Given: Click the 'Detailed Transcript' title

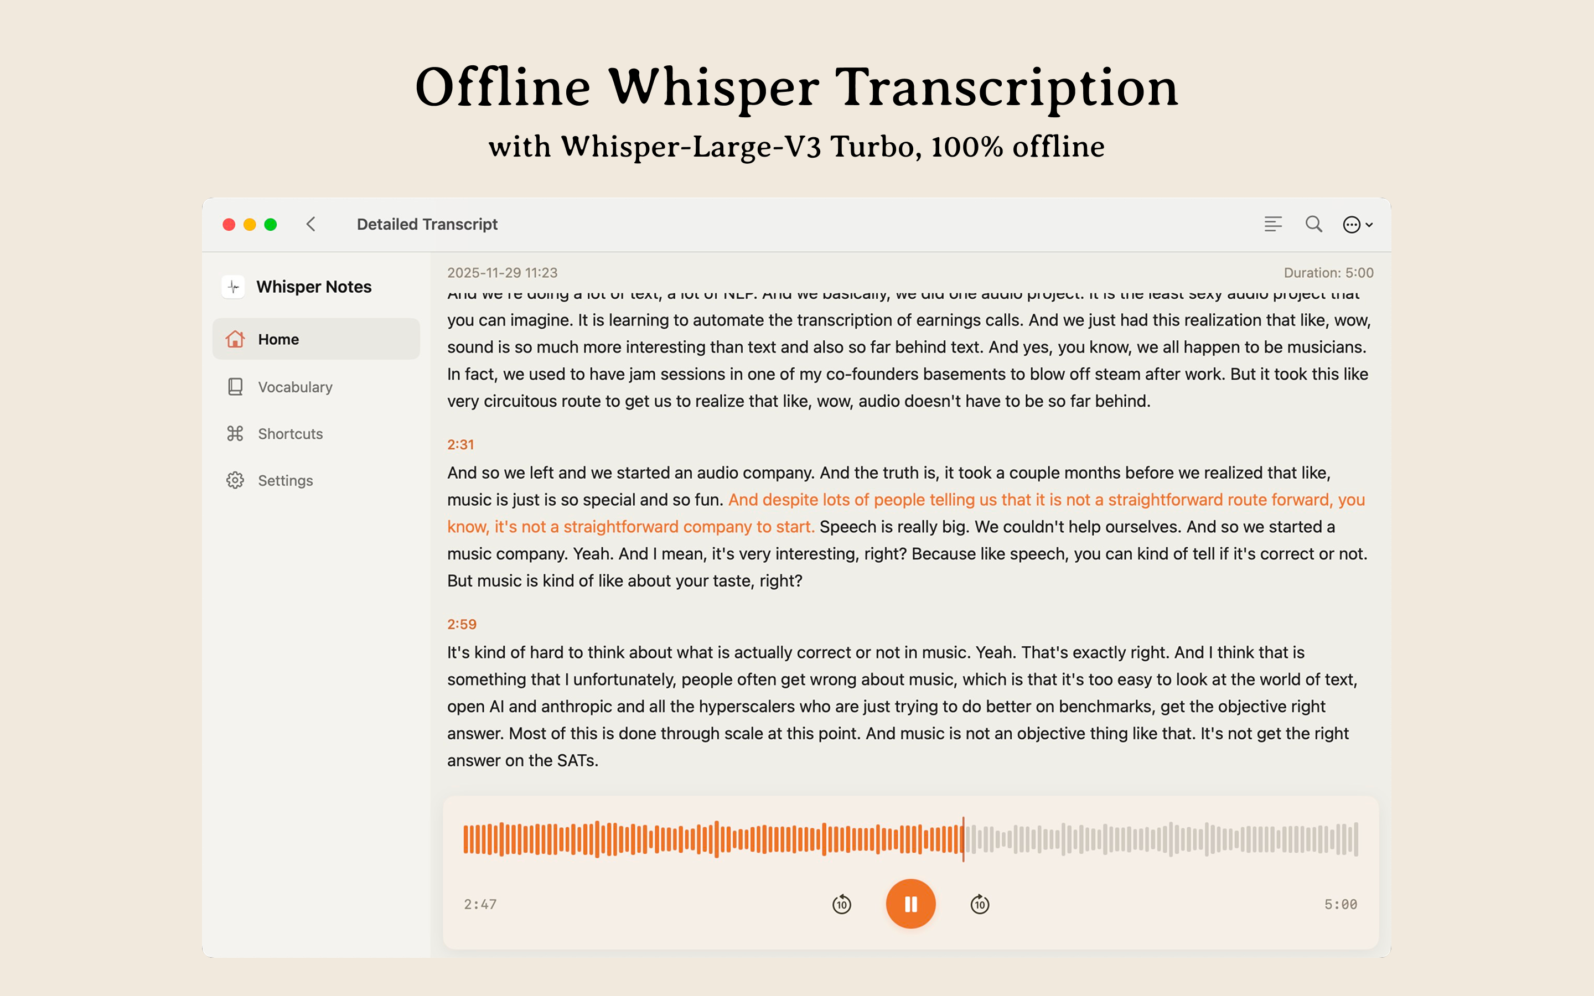Looking at the screenshot, I should (427, 224).
